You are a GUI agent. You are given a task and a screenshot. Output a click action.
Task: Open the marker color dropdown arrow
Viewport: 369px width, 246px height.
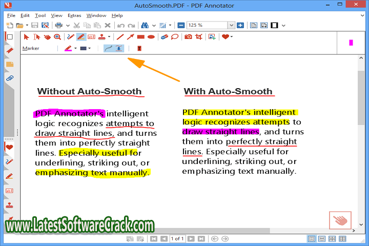pos(75,49)
